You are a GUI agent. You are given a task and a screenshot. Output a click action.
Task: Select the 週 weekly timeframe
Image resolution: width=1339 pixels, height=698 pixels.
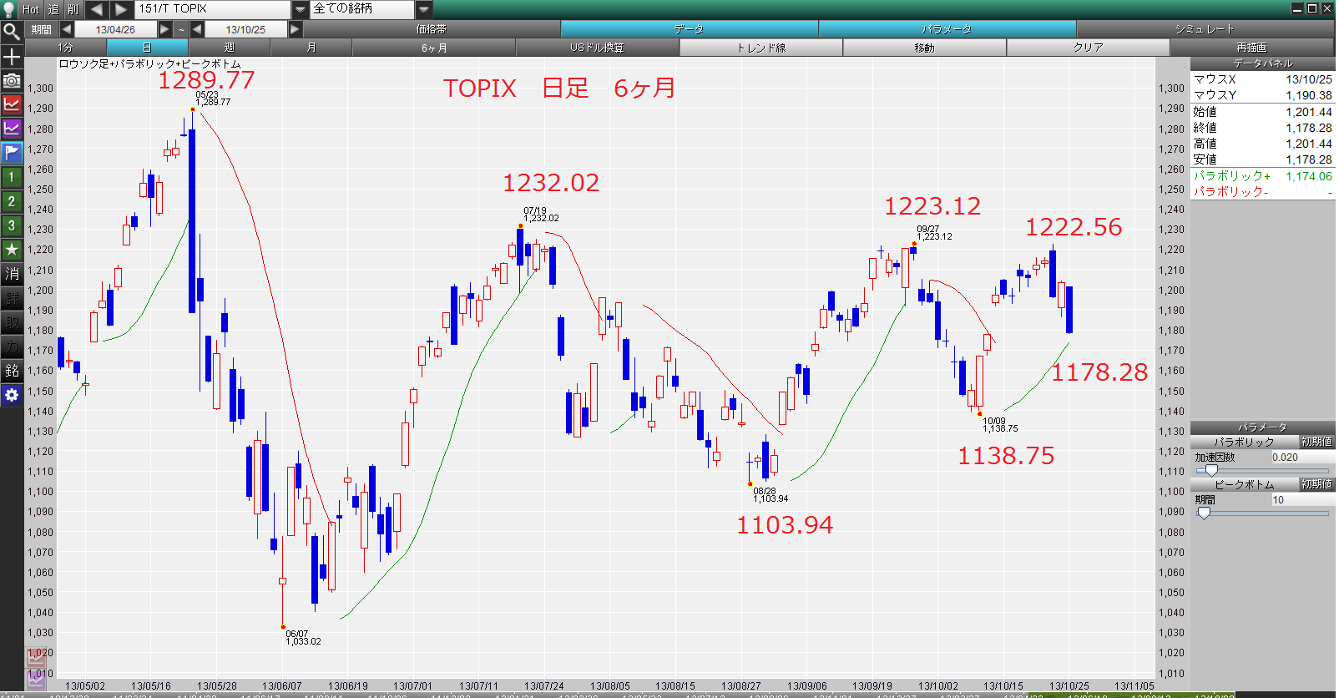pos(230,48)
